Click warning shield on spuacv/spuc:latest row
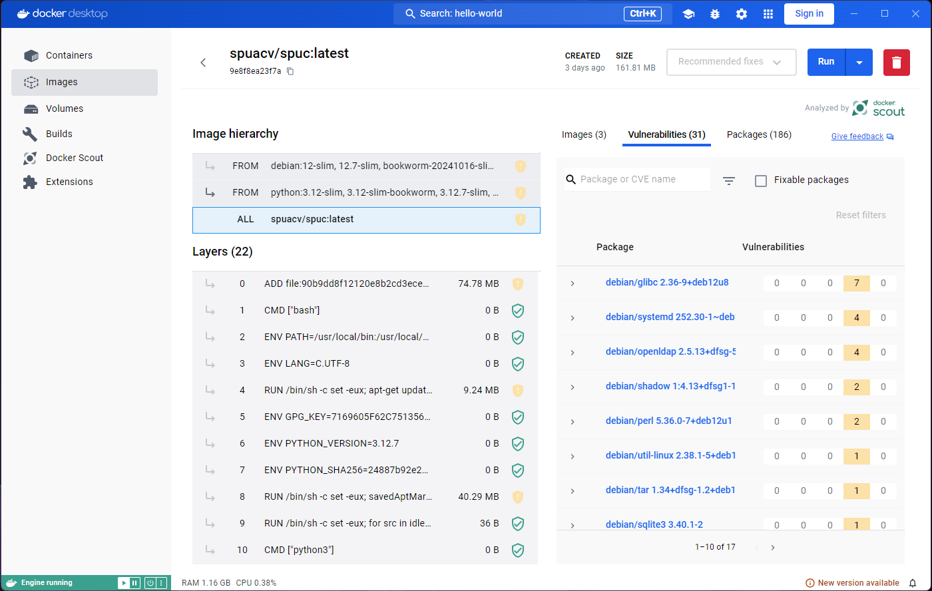932x591 pixels. pos(521,219)
